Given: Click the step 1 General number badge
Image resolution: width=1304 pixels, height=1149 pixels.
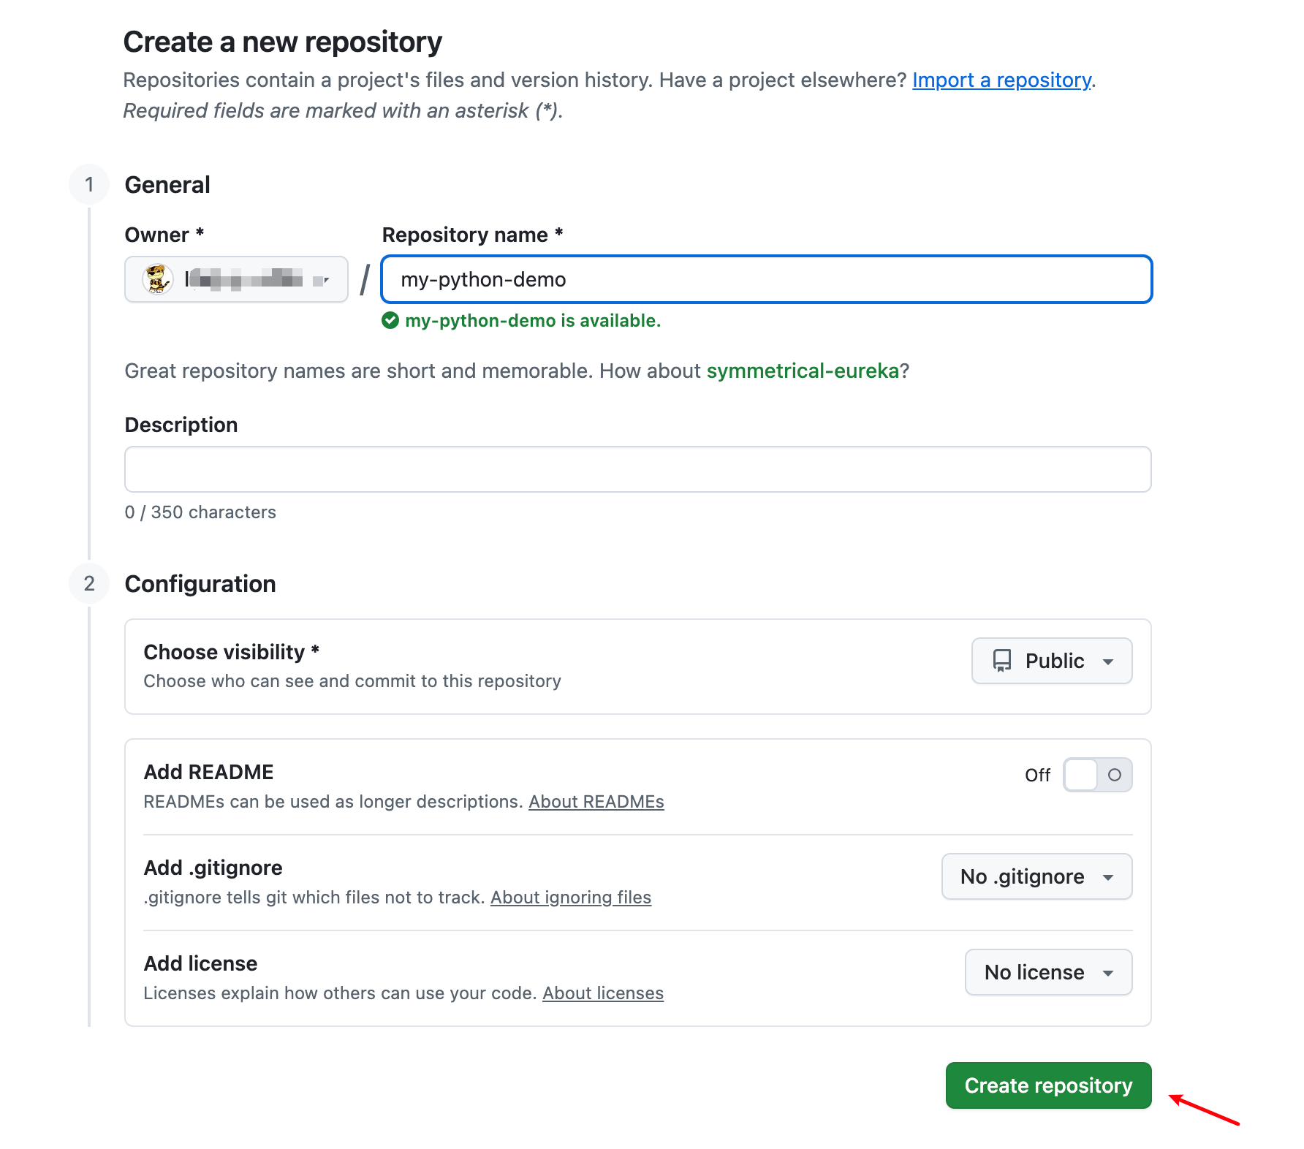Looking at the screenshot, I should (89, 185).
